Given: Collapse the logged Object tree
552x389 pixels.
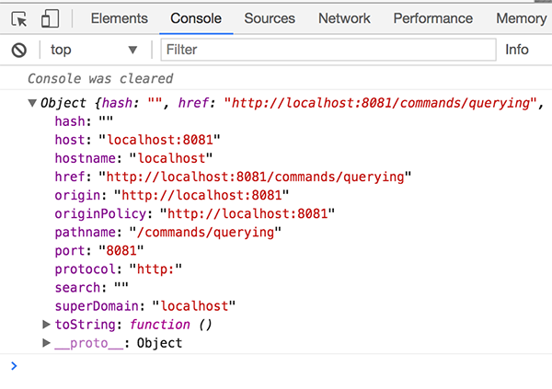Looking at the screenshot, I should [x=33, y=104].
